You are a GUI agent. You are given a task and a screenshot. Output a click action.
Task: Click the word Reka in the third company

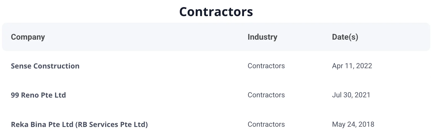click(x=18, y=124)
